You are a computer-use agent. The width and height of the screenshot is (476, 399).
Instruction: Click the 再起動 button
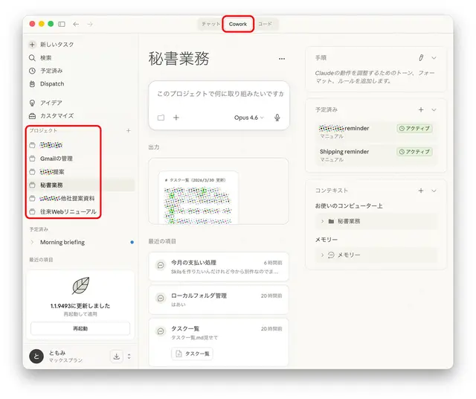[80, 328]
